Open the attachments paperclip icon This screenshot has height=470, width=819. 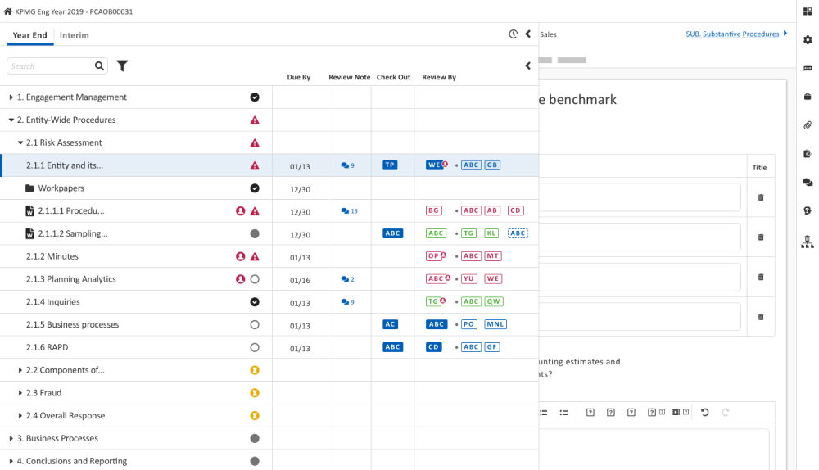pyautogui.click(x=808, y=125)
